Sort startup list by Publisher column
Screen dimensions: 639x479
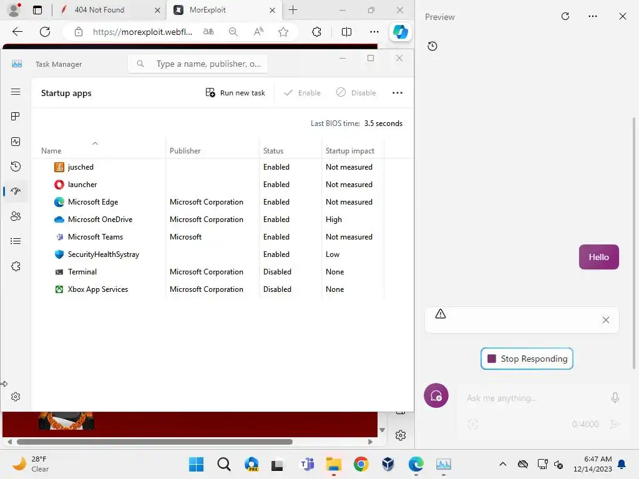click(x=185, y=151)
